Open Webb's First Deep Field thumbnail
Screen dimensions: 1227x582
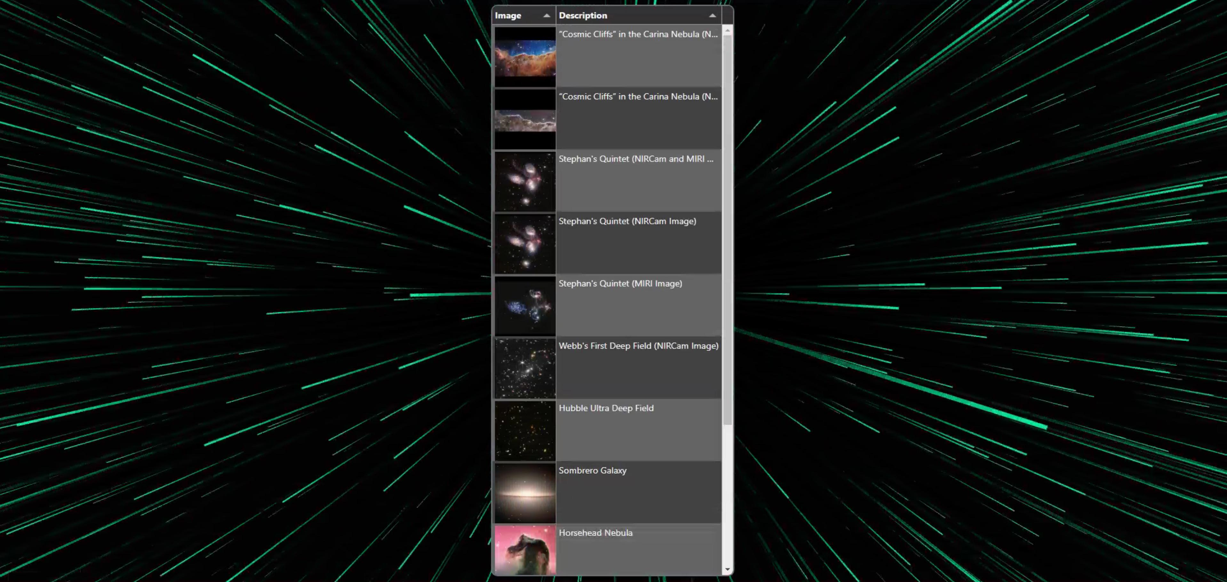(525, 368)
